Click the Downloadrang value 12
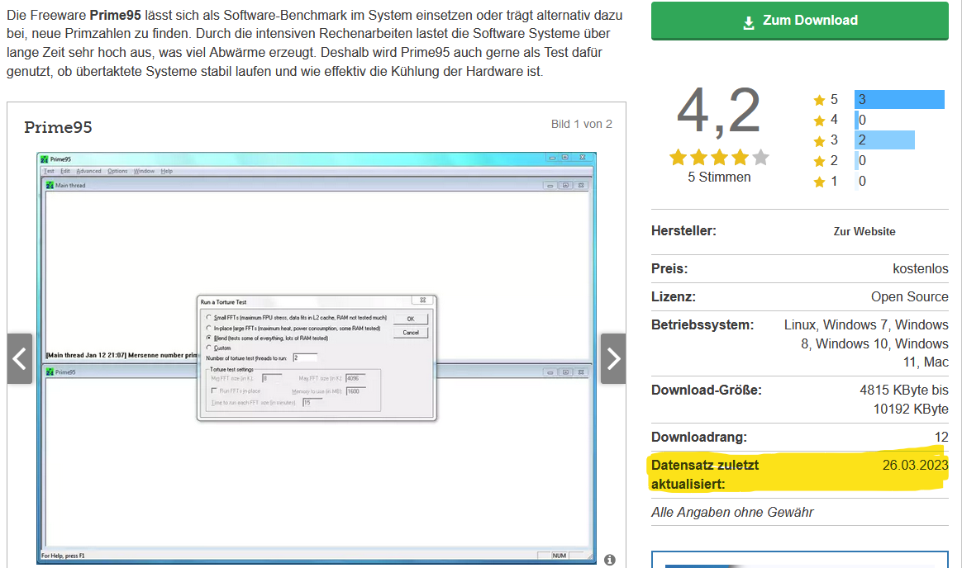Screen dimensions: 962x568 pos(942,437)
